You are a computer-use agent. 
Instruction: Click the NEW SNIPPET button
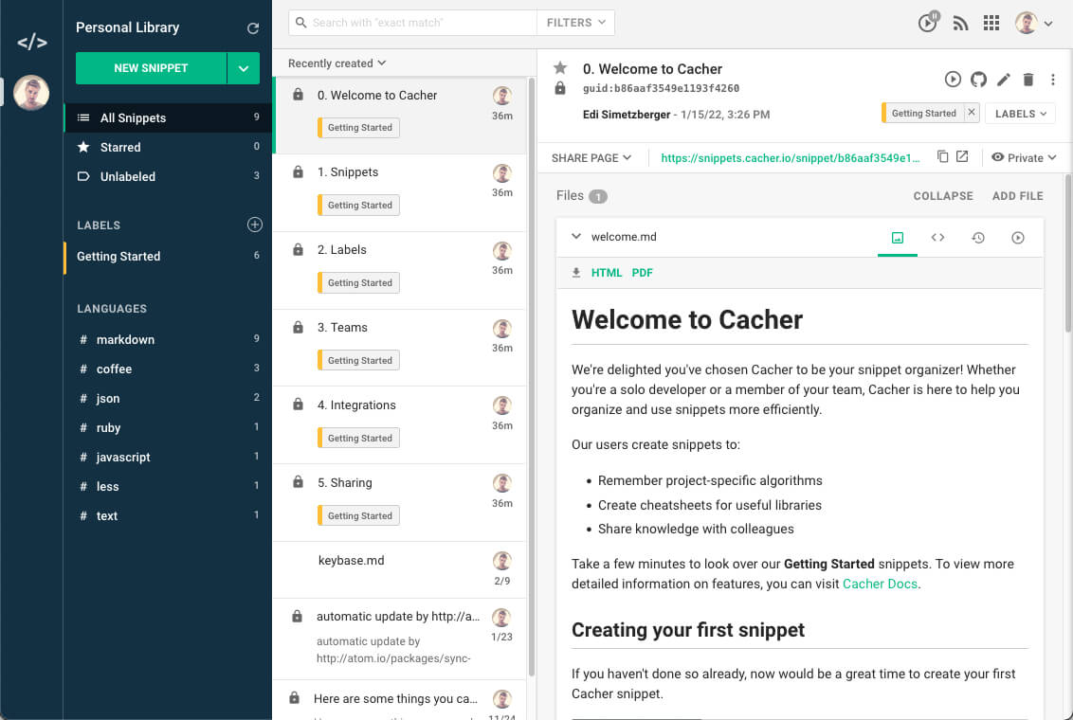pyautogui.click(x=151, y=68)
